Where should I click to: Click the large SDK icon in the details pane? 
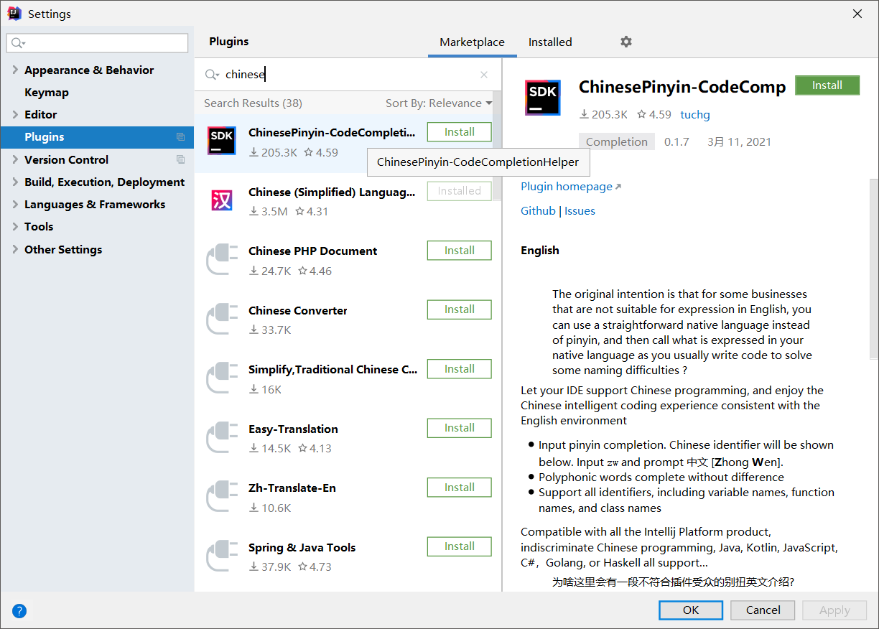[x=543, y=98]
